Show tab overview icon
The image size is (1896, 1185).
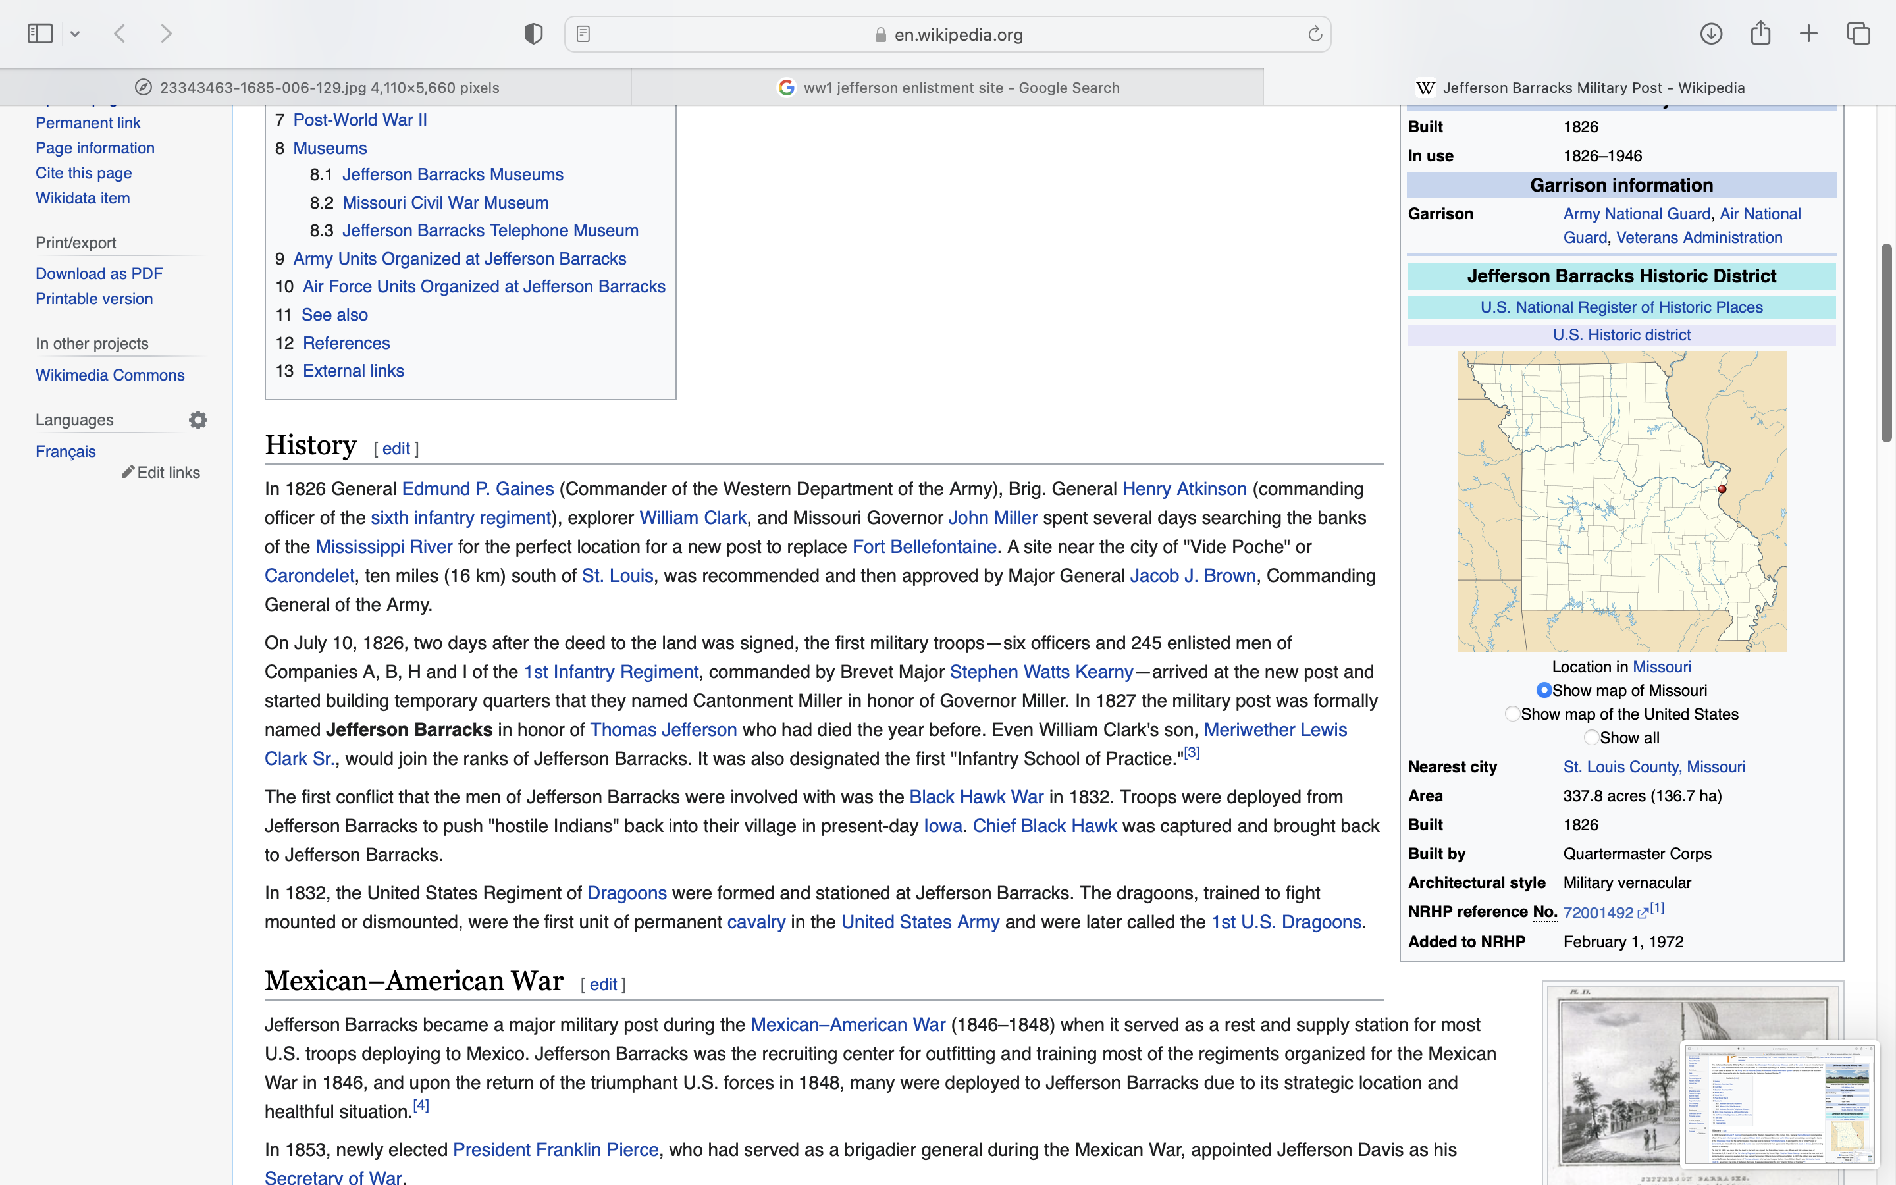[x=1858, y=34]
